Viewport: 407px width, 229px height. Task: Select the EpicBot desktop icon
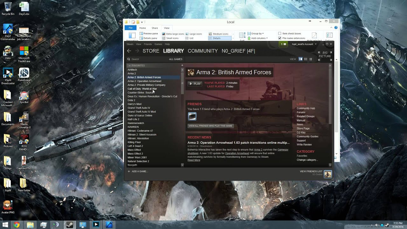click(24, 97)
